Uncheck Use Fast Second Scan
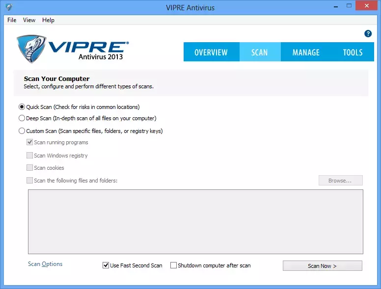 pyautogui.click(x=106, y=265)
